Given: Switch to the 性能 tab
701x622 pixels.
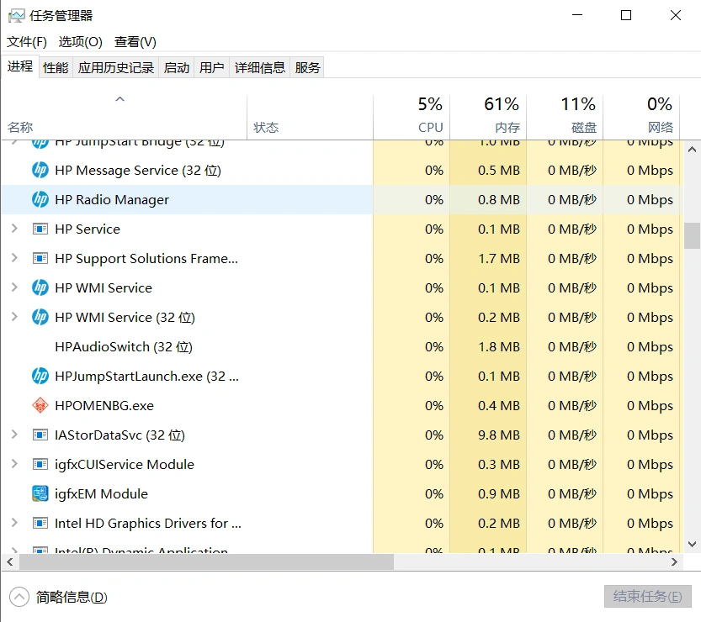Looking at the screenshot, I should coord(56,68).
